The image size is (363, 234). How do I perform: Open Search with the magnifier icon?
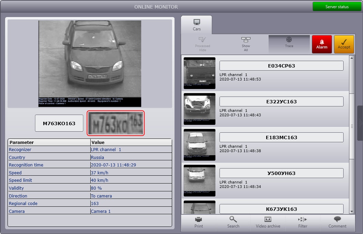[x=233, y=222]
